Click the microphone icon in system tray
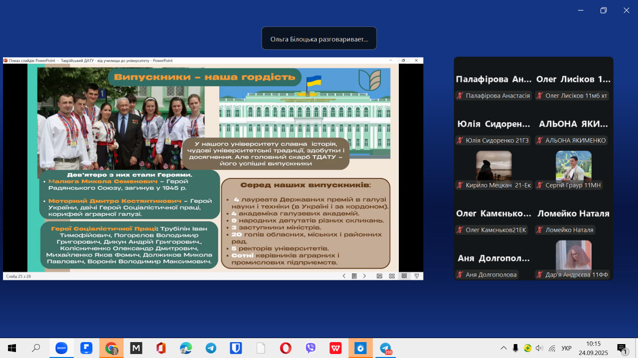Viewport: 638px width, 358px height. (x=515, y=348)
